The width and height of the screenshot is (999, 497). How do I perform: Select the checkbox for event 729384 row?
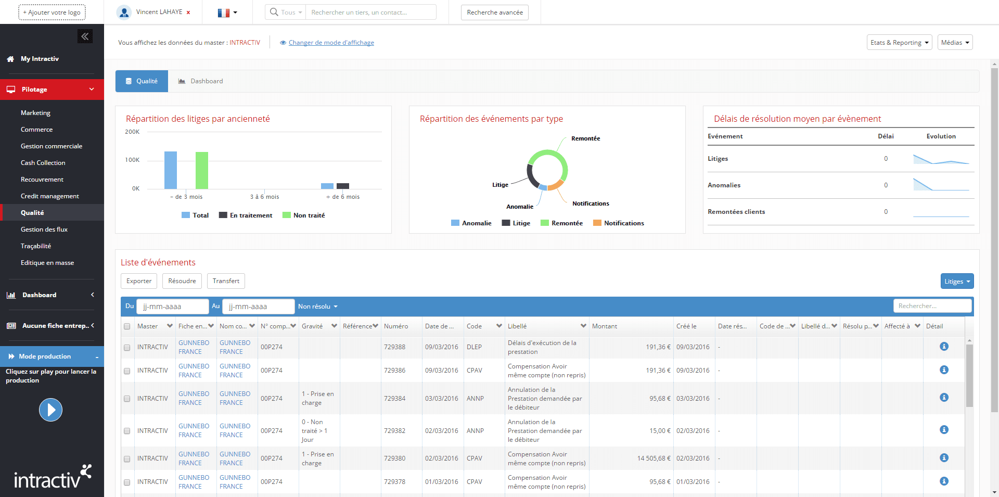pos(127,399)
